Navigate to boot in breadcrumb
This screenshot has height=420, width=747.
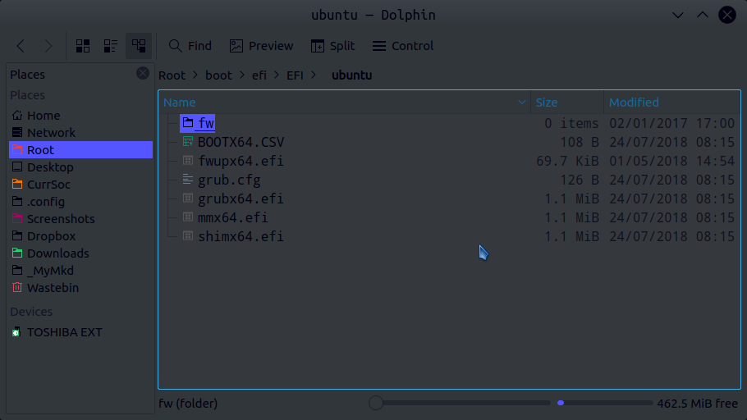[x=218, y=75]
